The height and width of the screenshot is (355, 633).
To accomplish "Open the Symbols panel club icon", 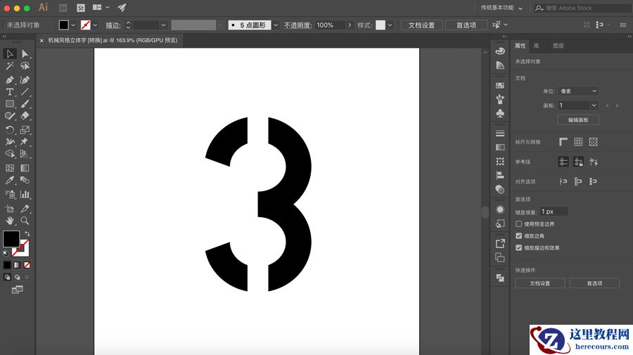I will [x=500, y=113].
